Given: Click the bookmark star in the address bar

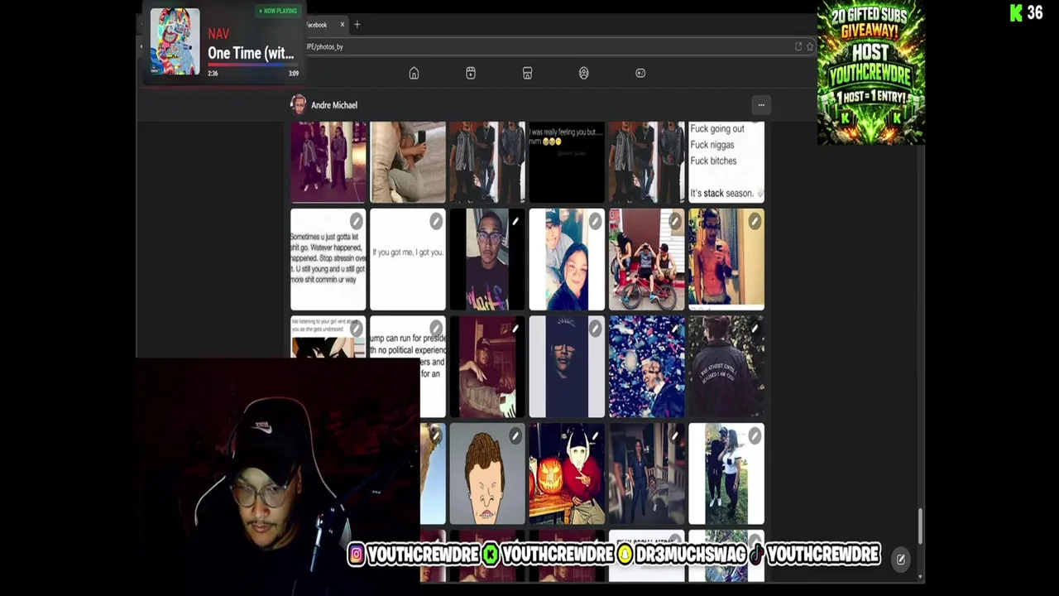Looking at the screenshot, I should 810,46.
